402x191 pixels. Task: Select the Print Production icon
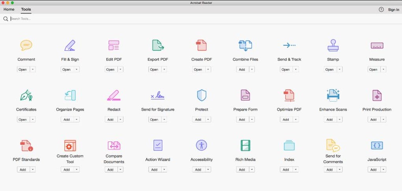(x=377, y=95)
